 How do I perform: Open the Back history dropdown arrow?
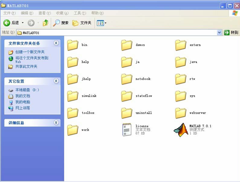click(x=22, y=23)
